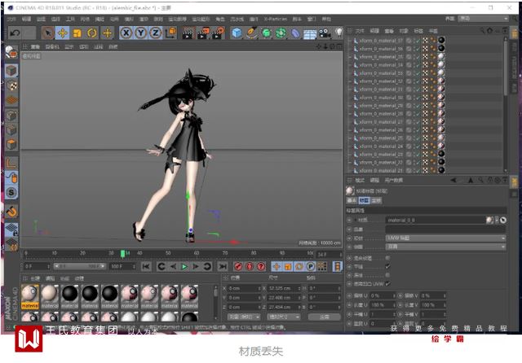This screenshot has height=363, width=522.
Task: Go to start of timeline
Action: (145, 266)
